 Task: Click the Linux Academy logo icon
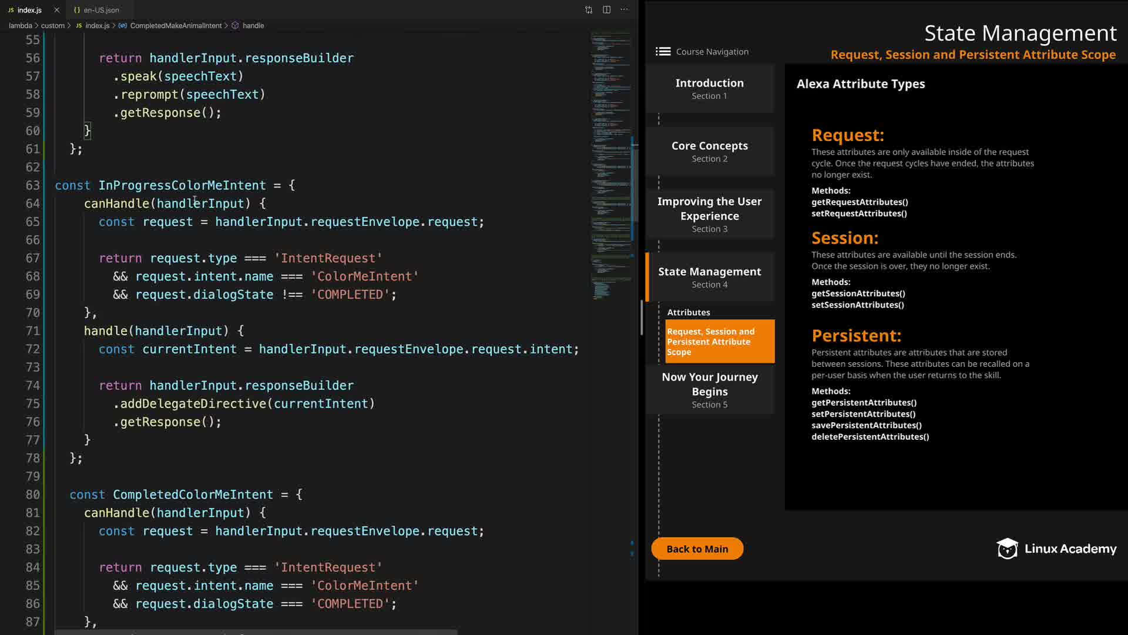point(1007,549)
